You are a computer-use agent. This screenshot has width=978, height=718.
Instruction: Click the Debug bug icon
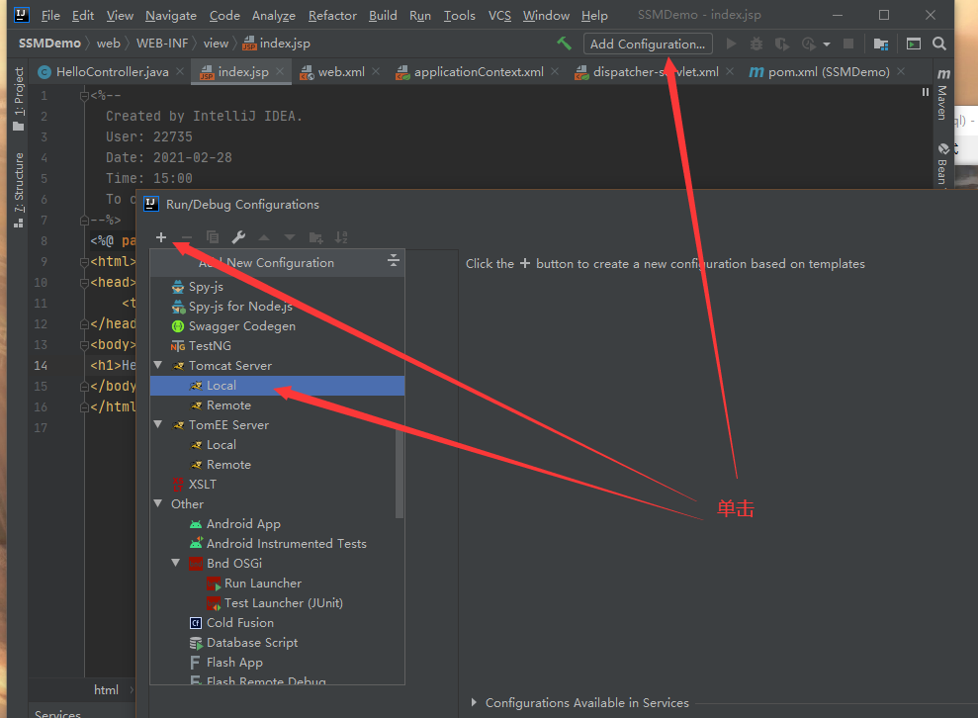(x=756, y=44)
